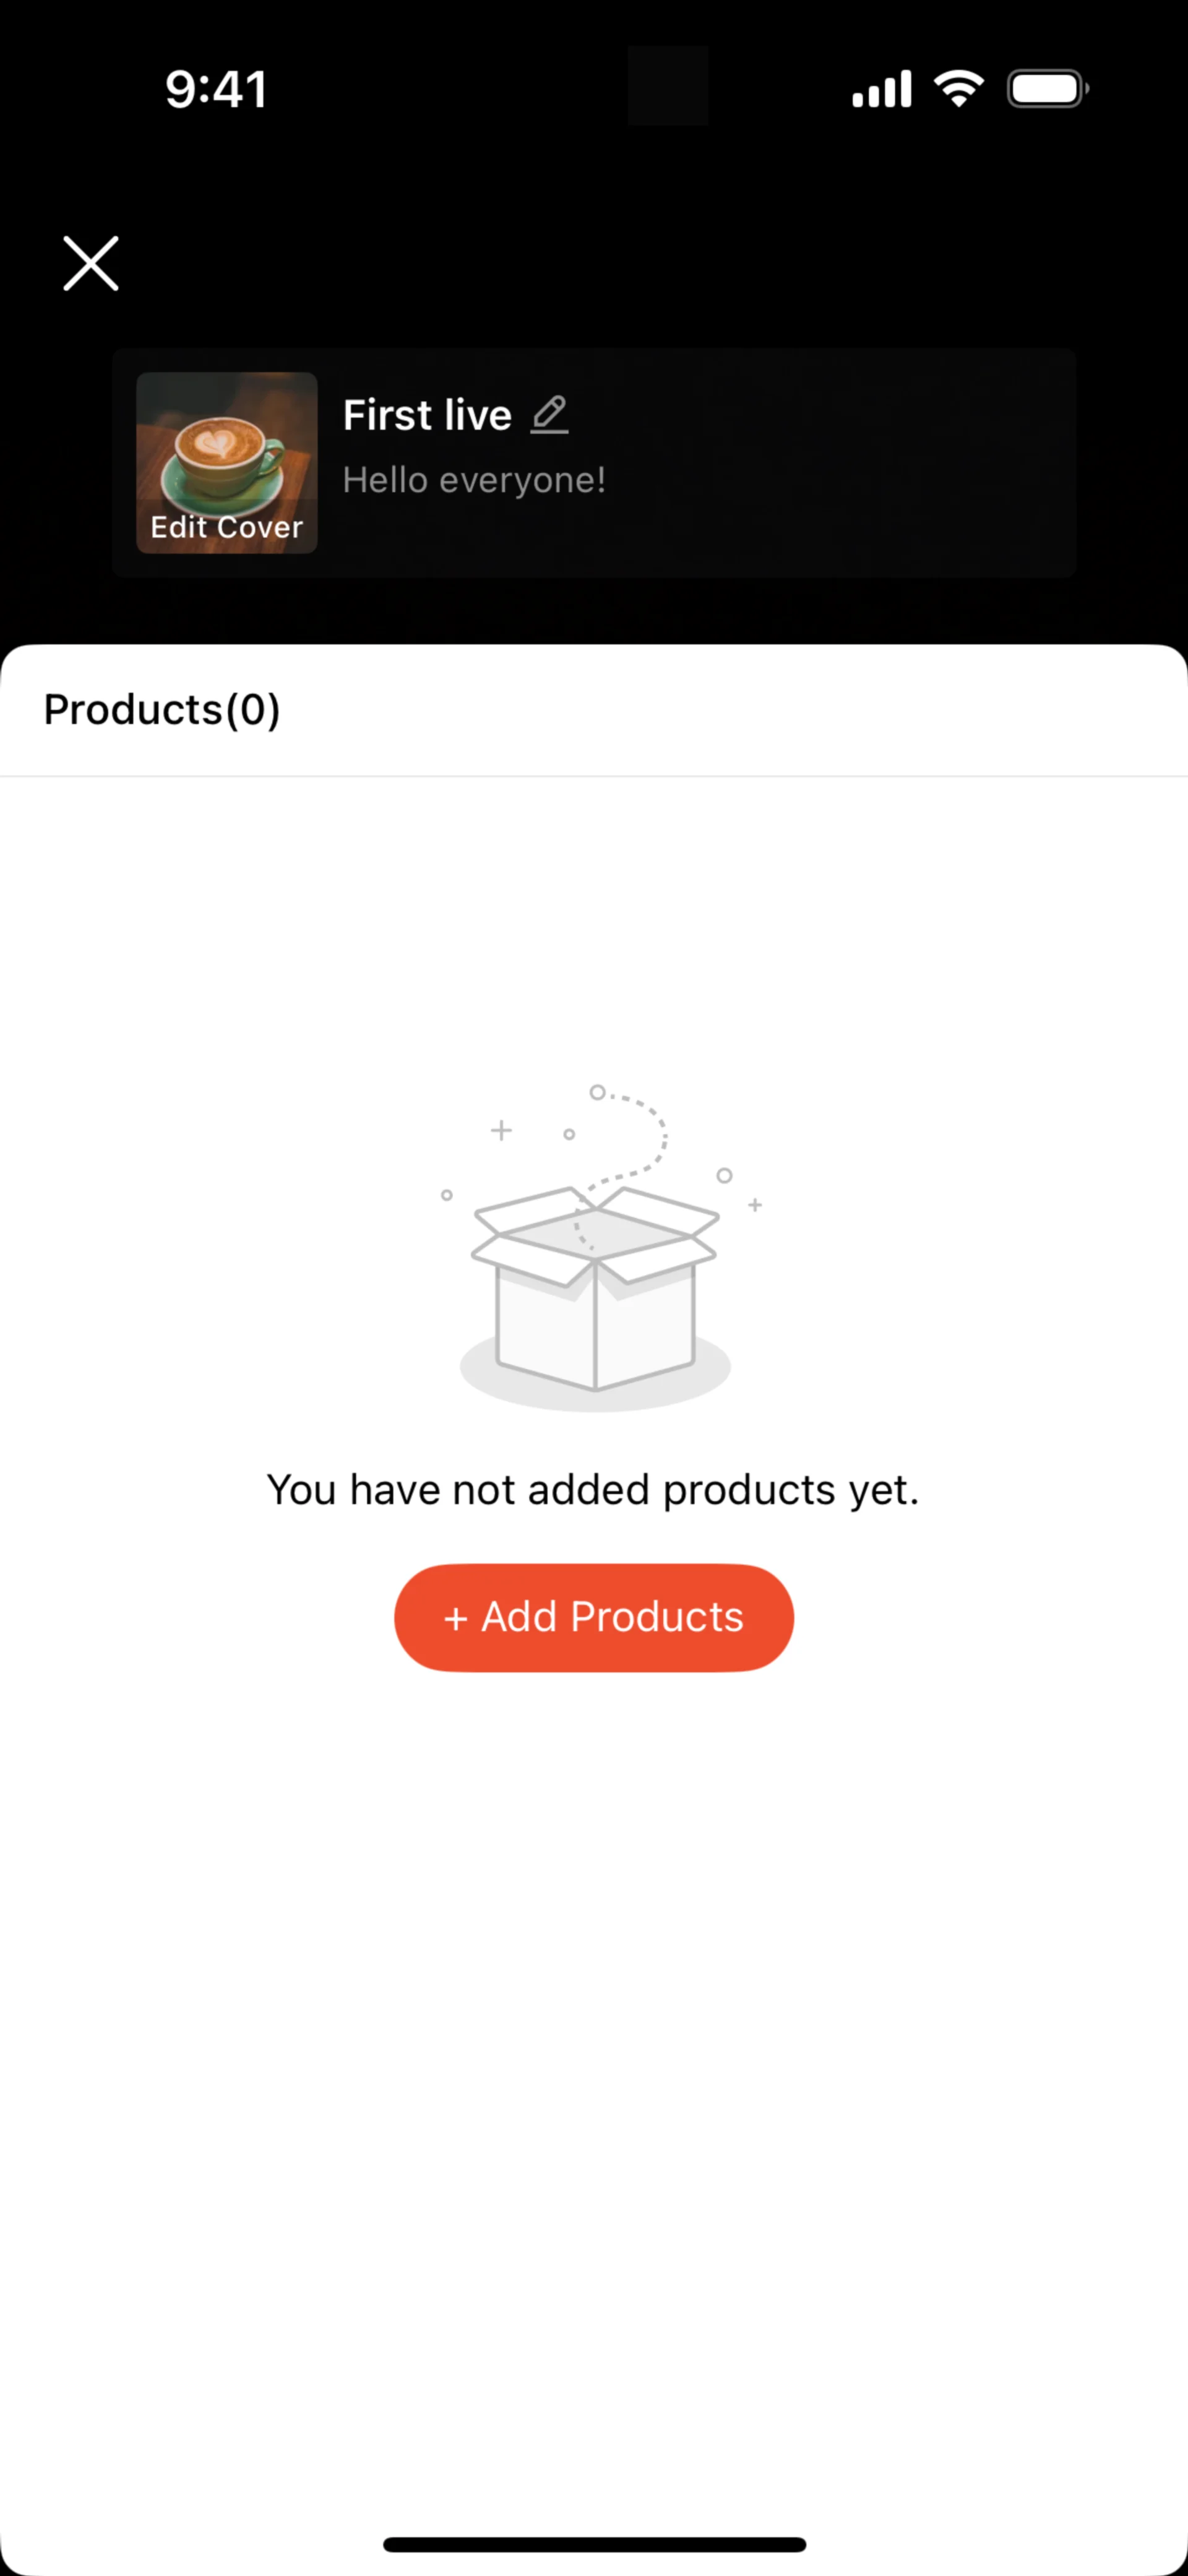Tap the dashed swirl above the box
The height and width of the screenshot is (2576, 1188).
tap(645, 1135)
